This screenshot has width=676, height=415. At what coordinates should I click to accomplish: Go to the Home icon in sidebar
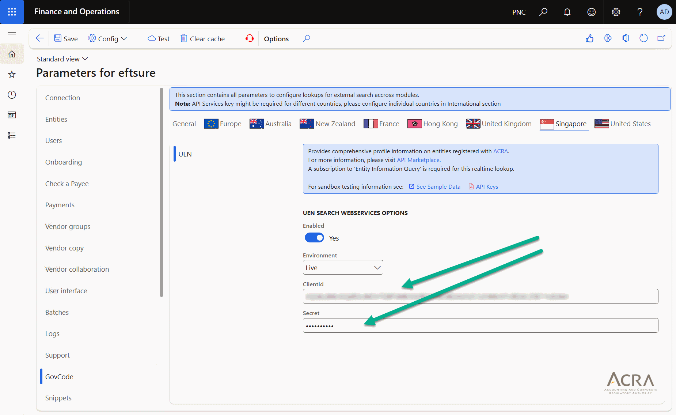[x=12, y=54]
